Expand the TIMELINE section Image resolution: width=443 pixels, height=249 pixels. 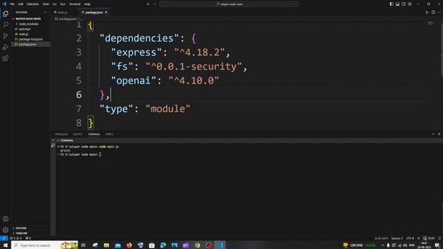[x=21, y=233]
